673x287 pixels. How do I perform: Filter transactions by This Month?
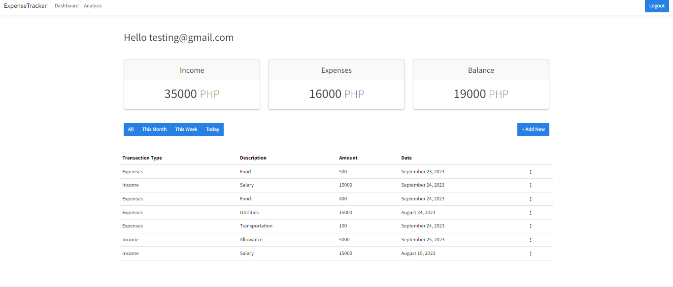[x=154, y=129]
